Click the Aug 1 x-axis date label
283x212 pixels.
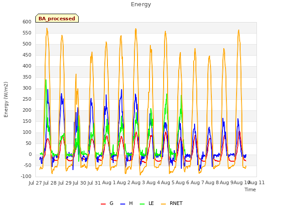click(x=109, y=182)
